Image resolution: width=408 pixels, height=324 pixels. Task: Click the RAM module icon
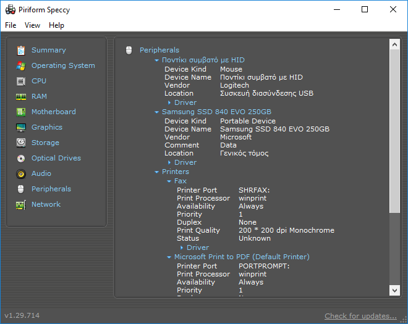(21, 97)
